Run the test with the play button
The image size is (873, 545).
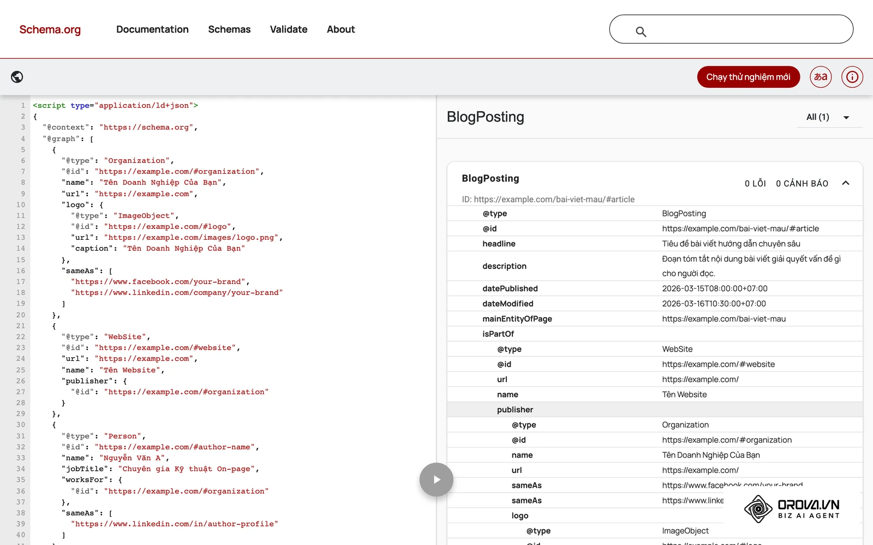(x=436, y=480)
